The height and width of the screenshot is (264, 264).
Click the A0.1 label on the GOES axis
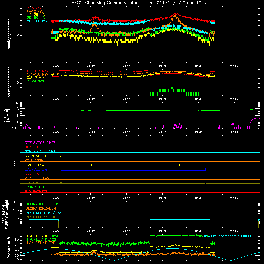click(15, 128)
